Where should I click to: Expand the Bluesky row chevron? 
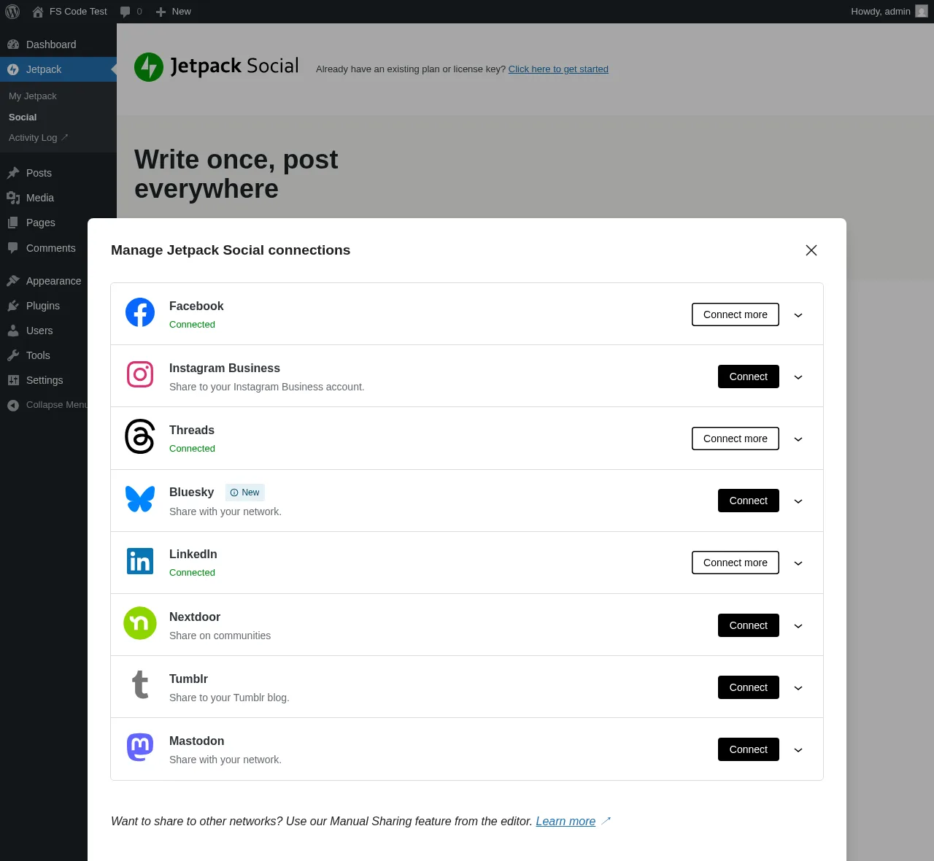click(798, 501)
